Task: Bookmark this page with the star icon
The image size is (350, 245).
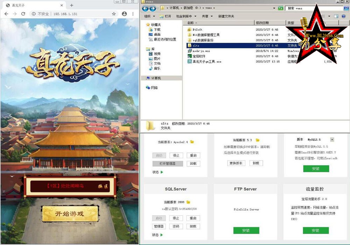Action: 114,14
